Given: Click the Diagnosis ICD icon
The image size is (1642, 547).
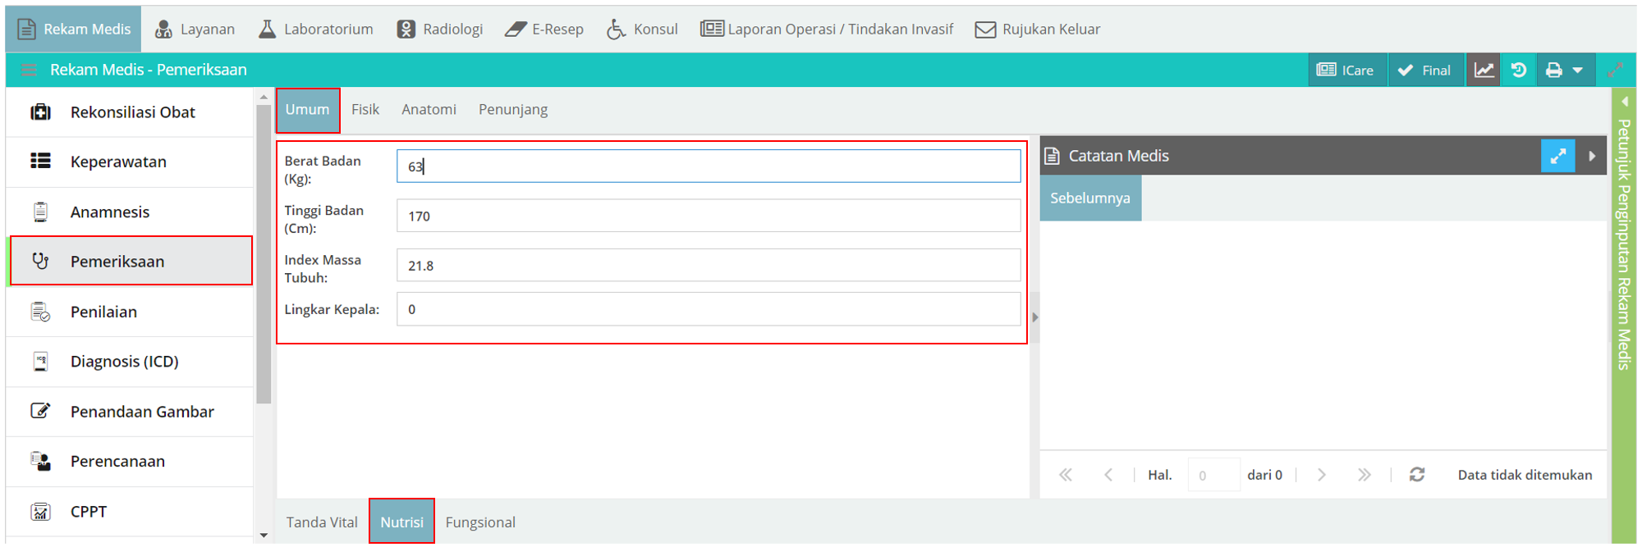Looking at the screenshot, I should (x=40, y=362).
